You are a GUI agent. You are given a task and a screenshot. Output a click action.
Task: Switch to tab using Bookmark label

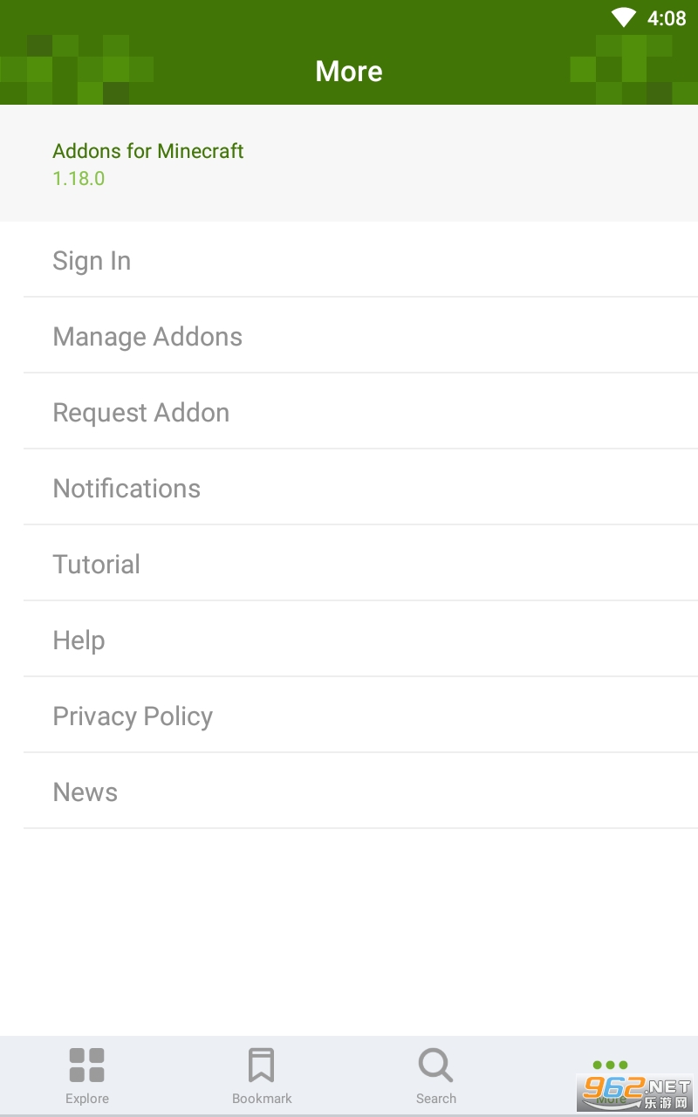coord(262,1099)
